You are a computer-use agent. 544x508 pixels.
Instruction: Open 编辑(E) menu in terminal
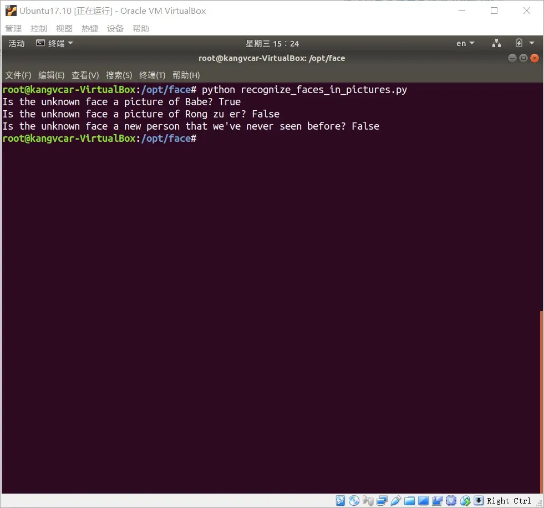[52, 75]
